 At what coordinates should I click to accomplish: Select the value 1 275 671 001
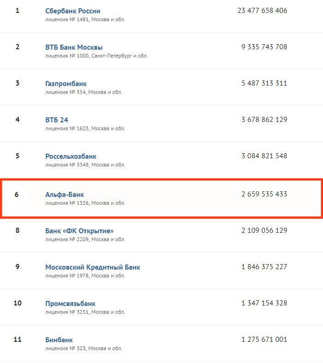pos(264,340)
